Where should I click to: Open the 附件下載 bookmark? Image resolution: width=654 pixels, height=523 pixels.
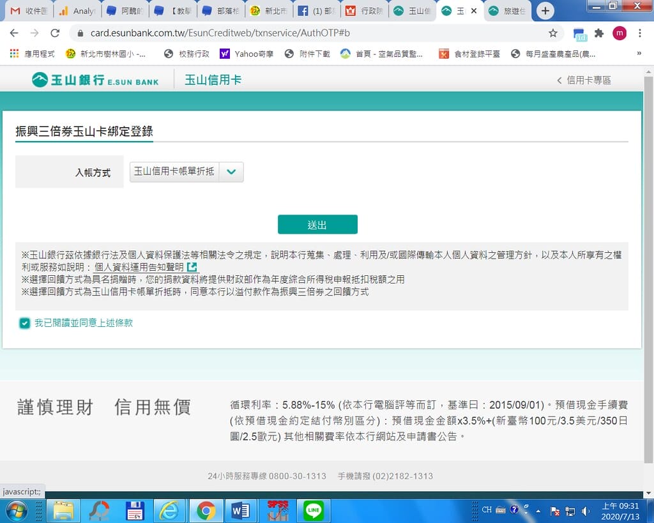coord(307,54)
